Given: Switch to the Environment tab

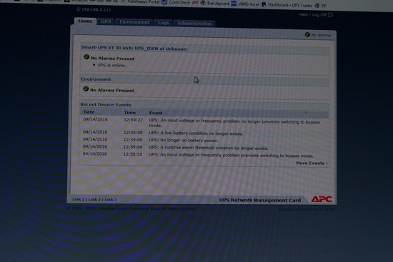Looking at the screenshot, I should click(x=134, y=22).
